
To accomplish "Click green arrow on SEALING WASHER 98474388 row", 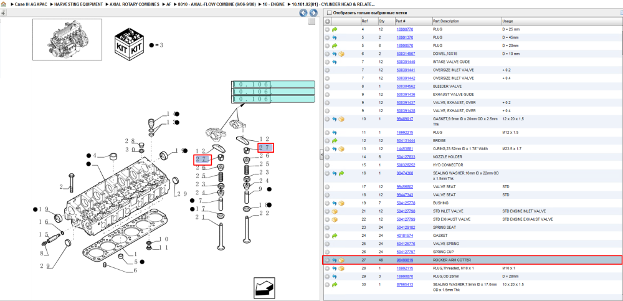I will tap(341, 173).
